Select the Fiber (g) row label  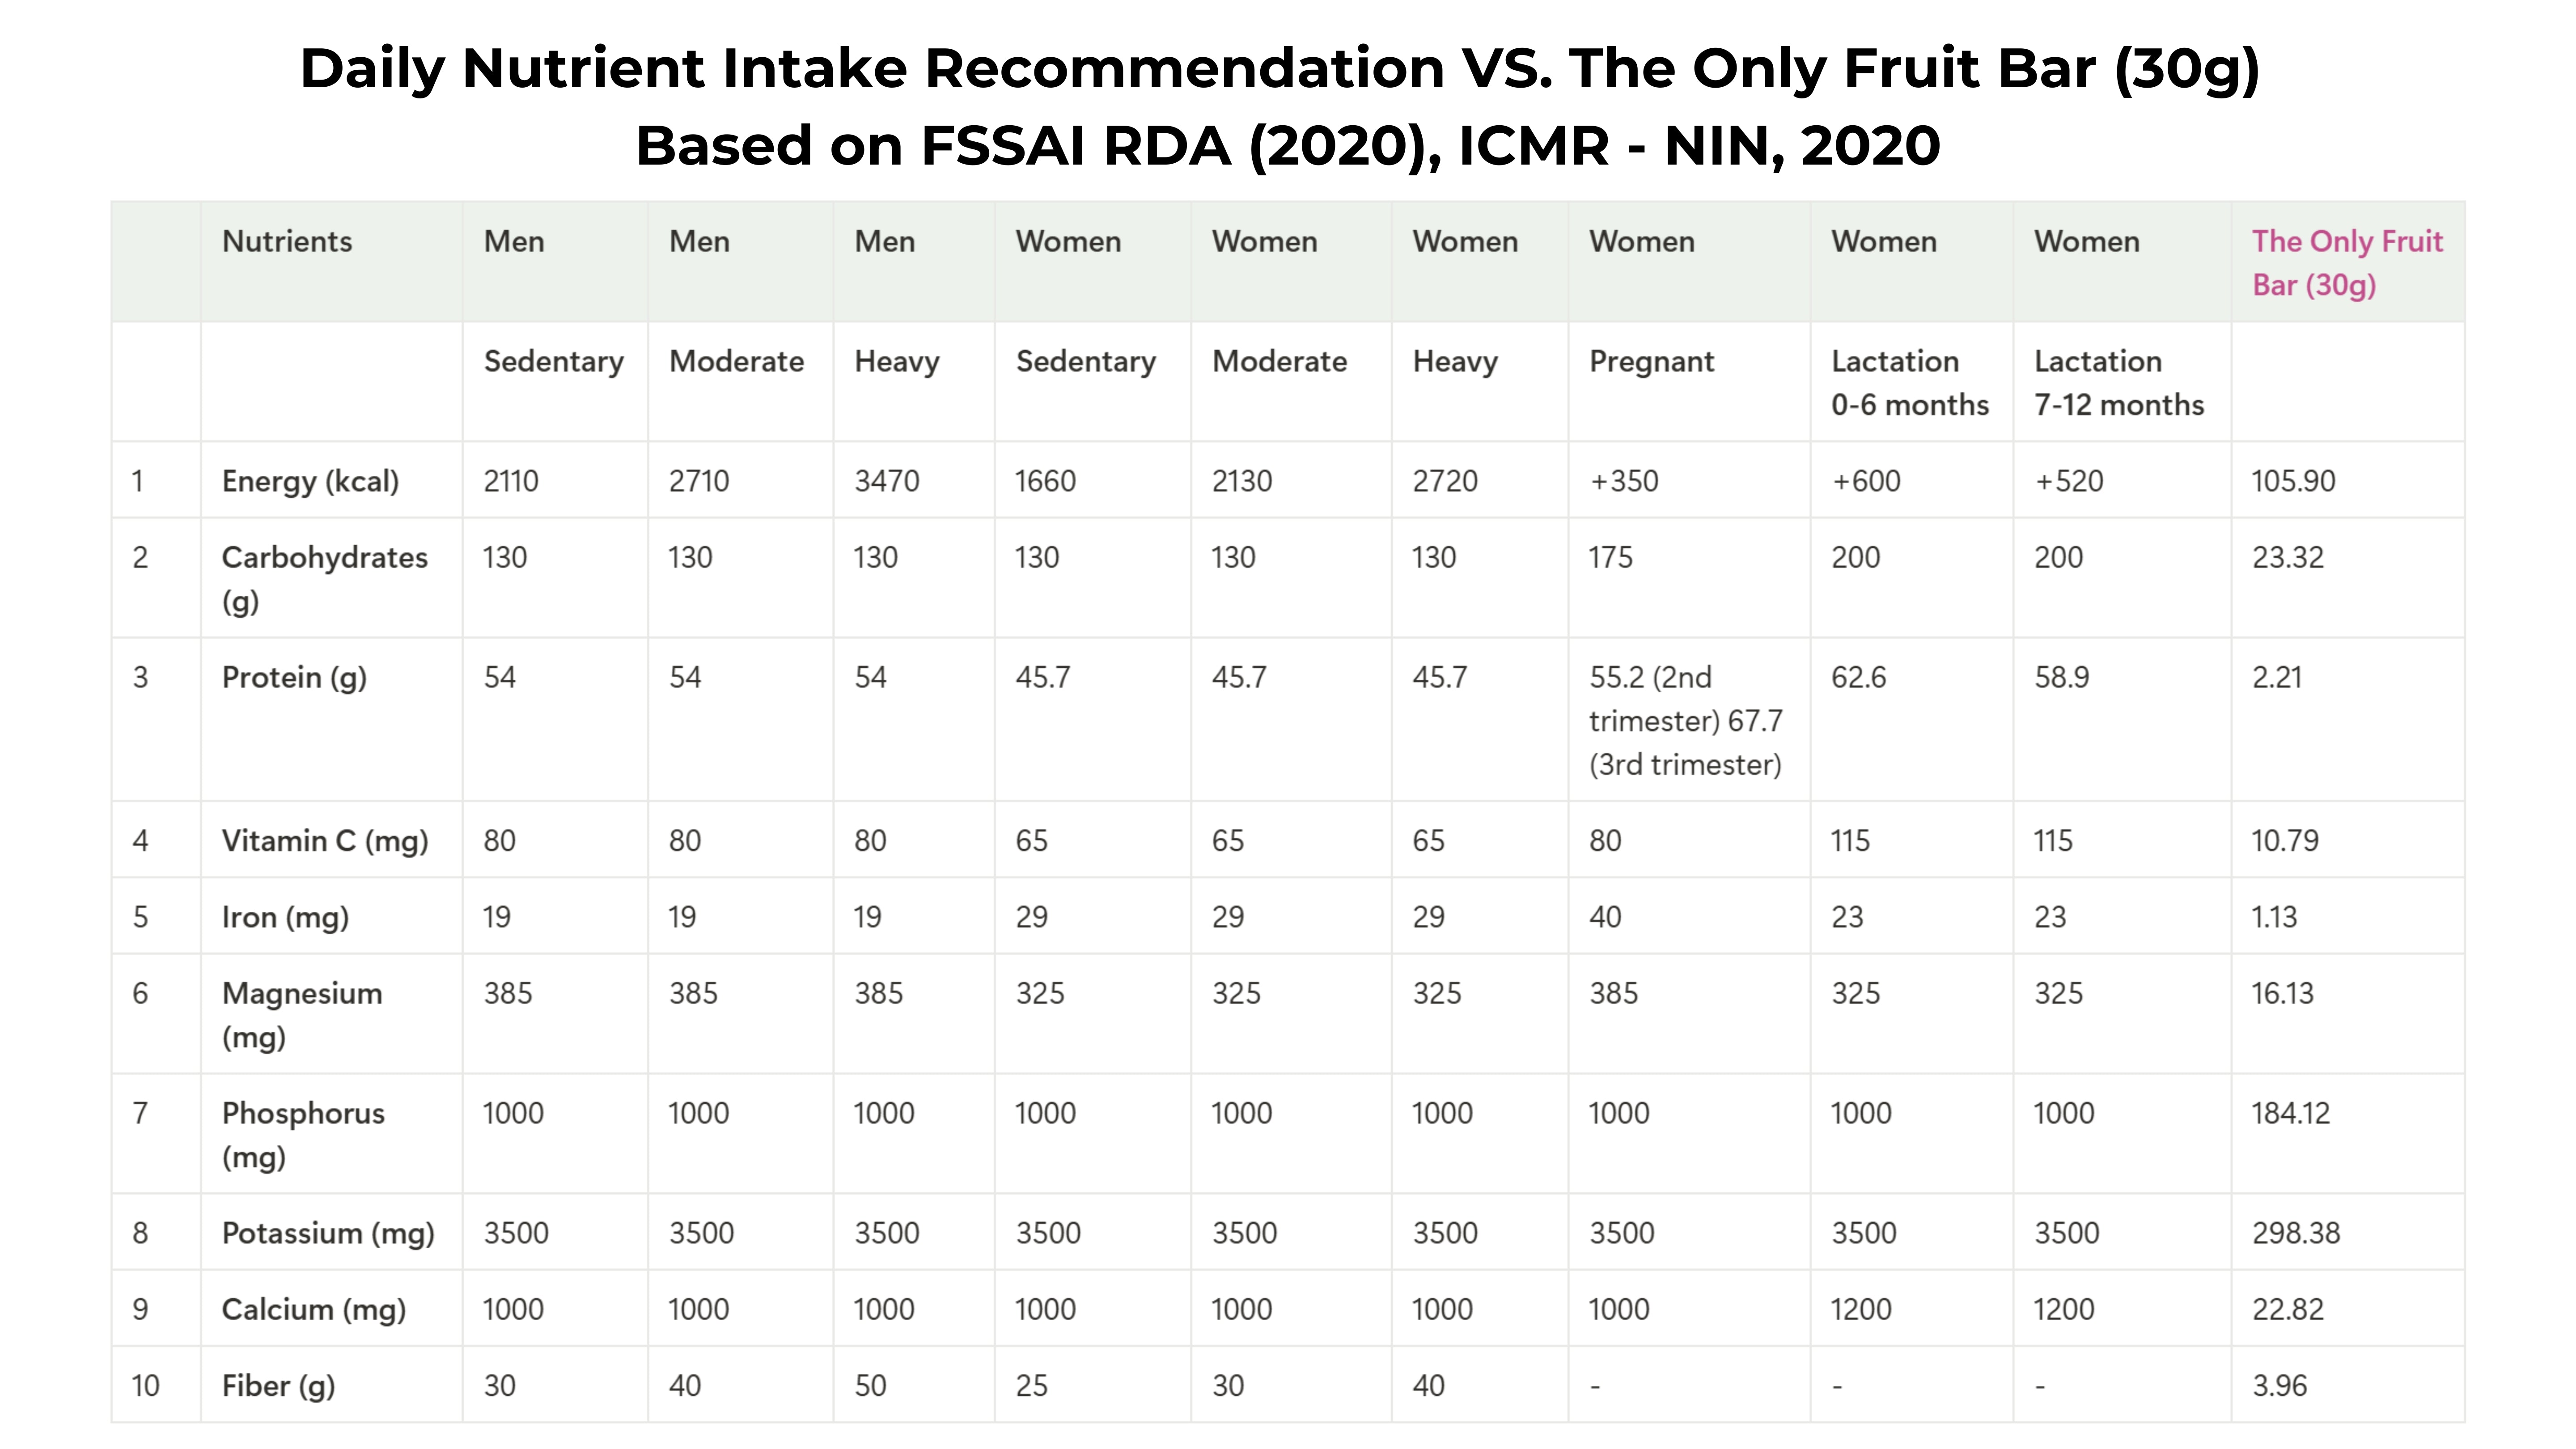point(278,1386)
